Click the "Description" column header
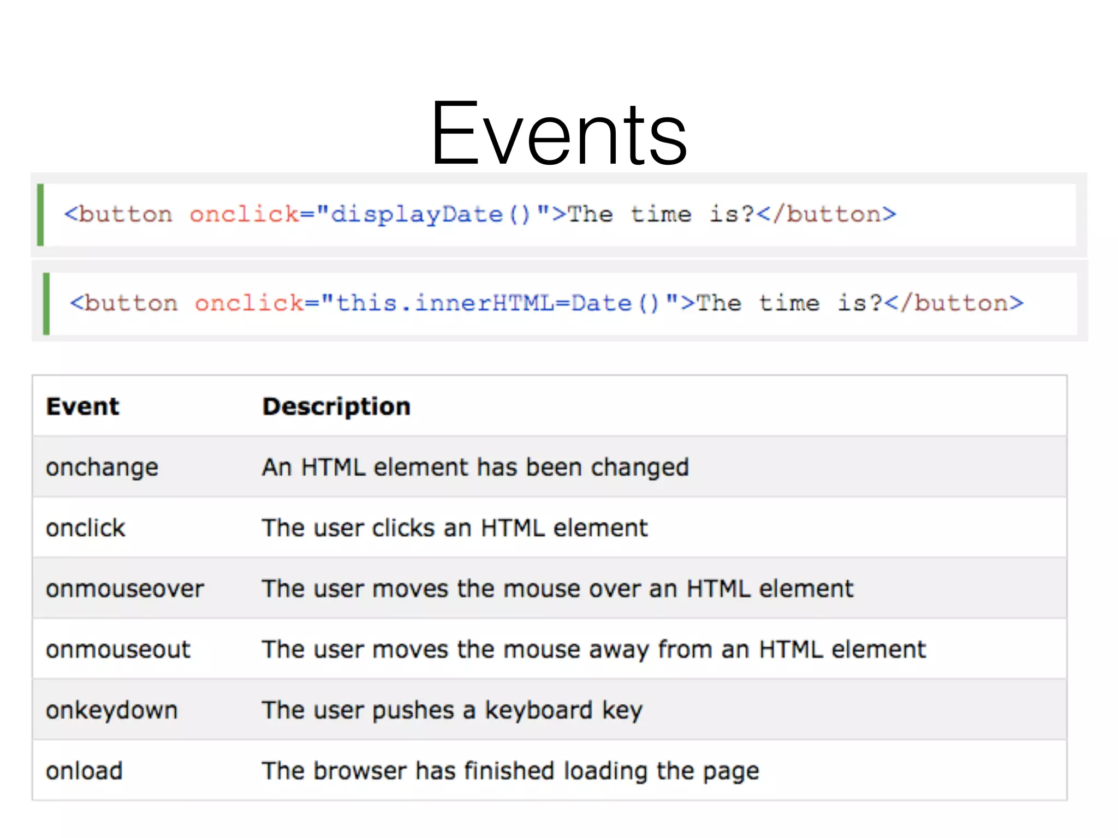 [336, 405]
